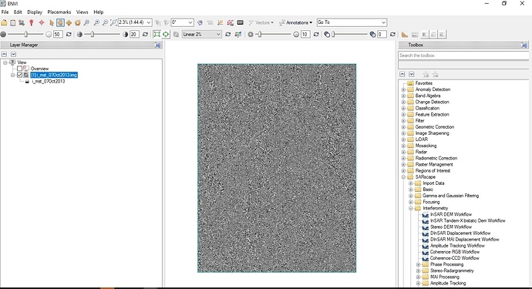Choose the Select arrow tool
Screen dimensions: 532x289
(x=52, y=22)
